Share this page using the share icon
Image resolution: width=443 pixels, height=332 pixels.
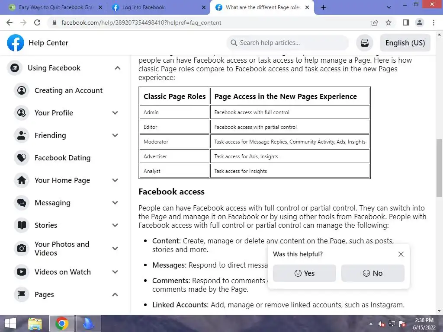pyautogui.click(x=375, y=22)
